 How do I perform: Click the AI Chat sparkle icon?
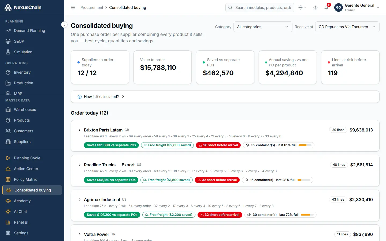(8, 212)
